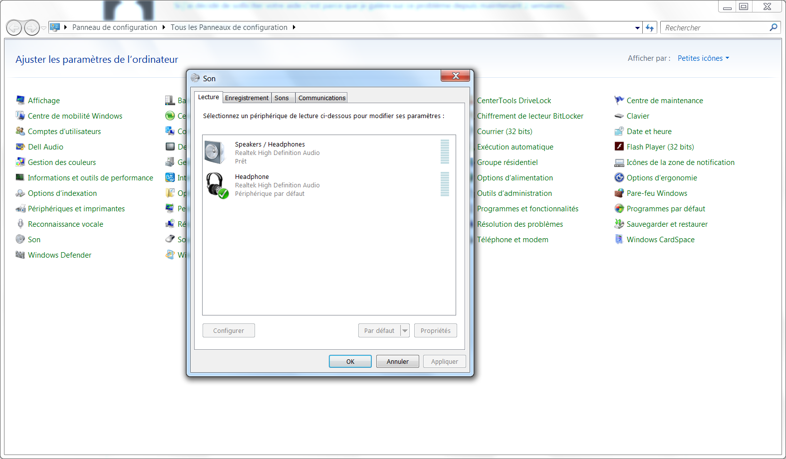
Task: Switch to the Enregistrement tab
Action: pyautogui.click(x=247, y=98)
